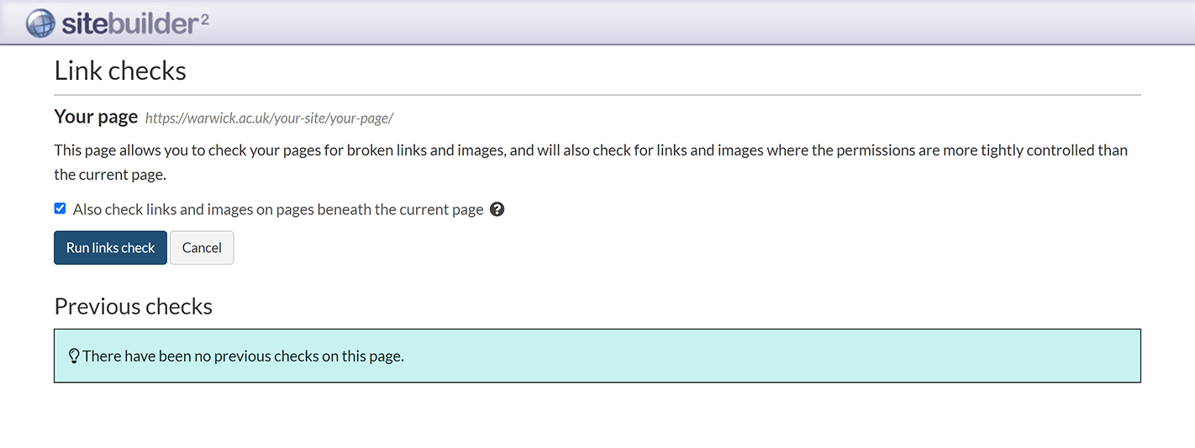This screenshot has height=448, width=1195.
Task: Click the words "the current page." ending the description
Action: [x=110, y=175]
